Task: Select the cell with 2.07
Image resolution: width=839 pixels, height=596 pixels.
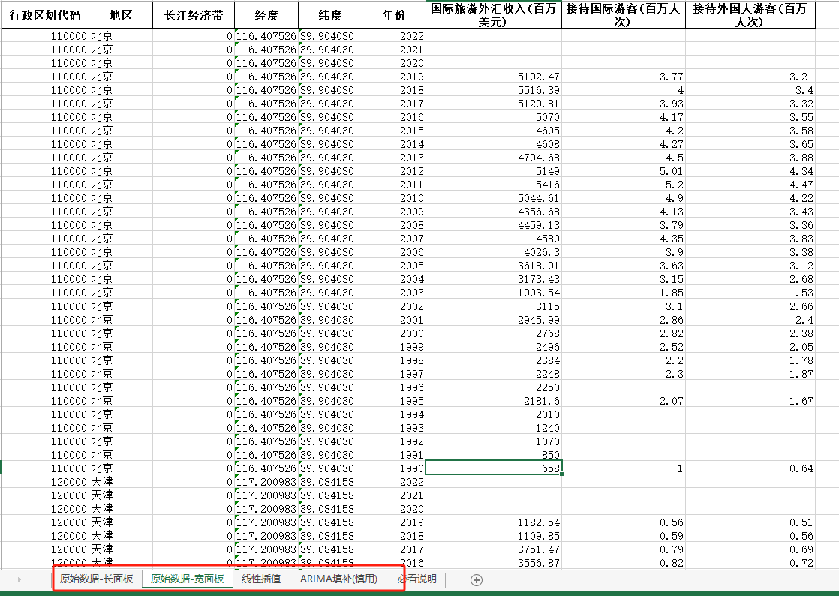Action: point(624,401)
